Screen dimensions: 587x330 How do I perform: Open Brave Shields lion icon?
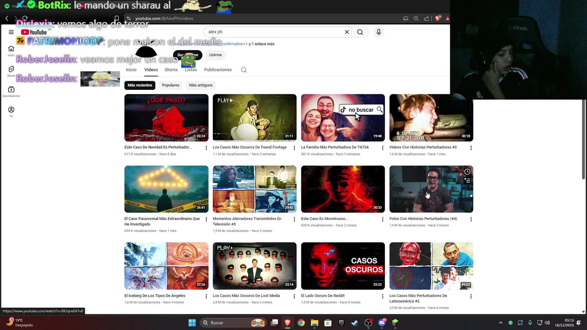437,18
